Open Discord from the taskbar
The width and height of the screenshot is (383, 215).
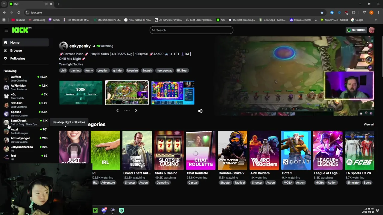click(x=104, y=210)
